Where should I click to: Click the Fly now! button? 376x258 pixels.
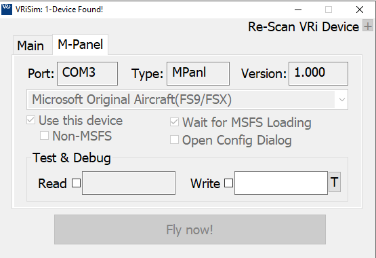(x=190, y=229)
